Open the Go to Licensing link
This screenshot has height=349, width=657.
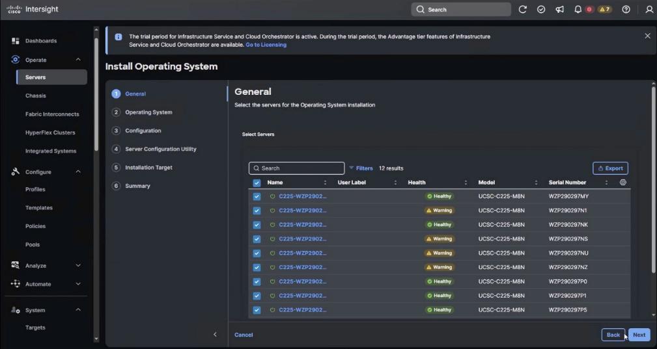(266, 45)
